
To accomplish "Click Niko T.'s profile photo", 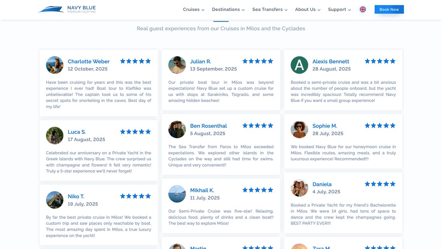I will pos(55,200).
